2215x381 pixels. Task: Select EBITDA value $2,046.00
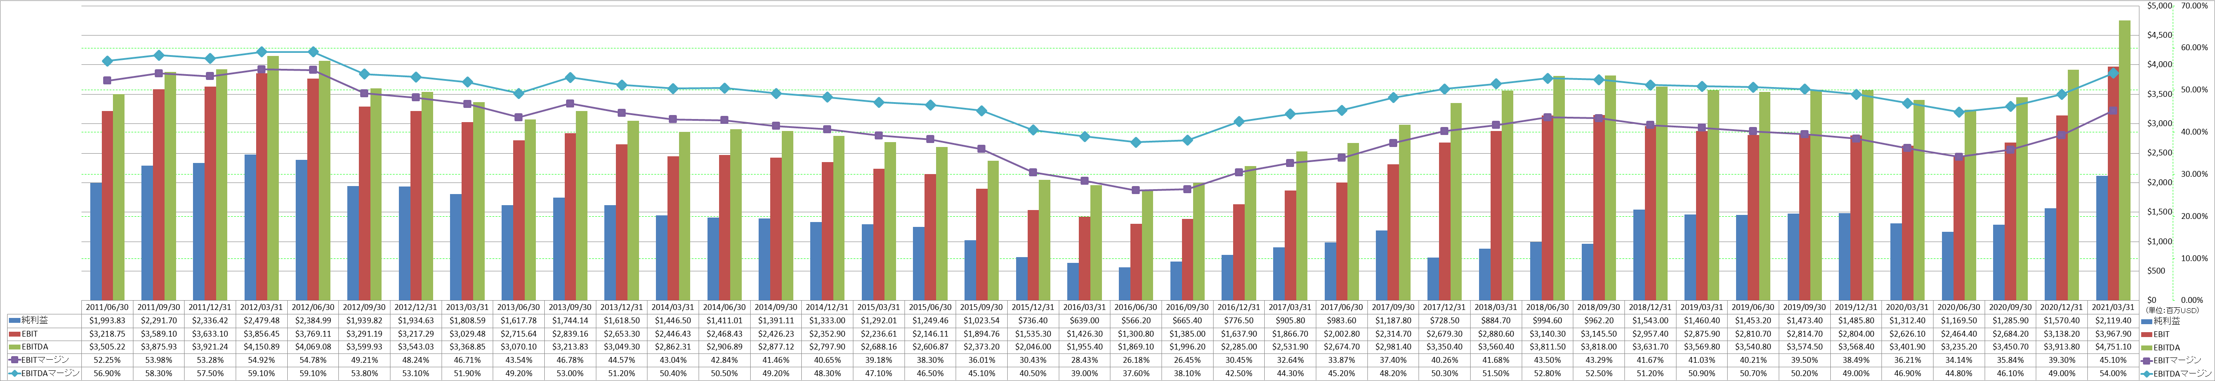pos(1033,347)
